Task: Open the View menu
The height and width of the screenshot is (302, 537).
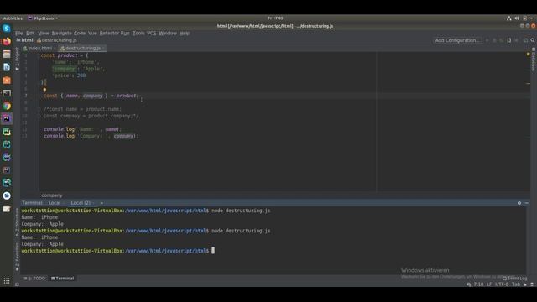Action: [x=43, y=34]
